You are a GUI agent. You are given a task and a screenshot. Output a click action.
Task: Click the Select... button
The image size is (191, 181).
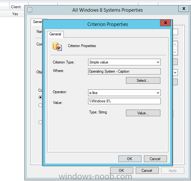pyautogui.click(x=143, y=81)
